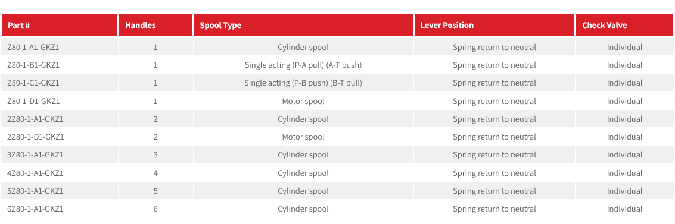Select part number Z80-1-A1-GKZ1
This screenshot has height=224, width=675.
tap(33, 47)
